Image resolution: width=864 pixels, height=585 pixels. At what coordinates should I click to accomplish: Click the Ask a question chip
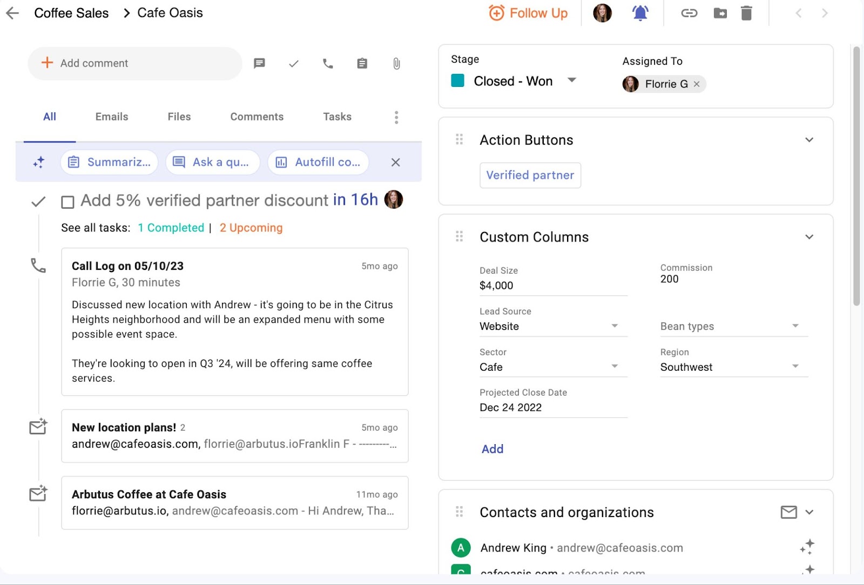coord(213,162)
